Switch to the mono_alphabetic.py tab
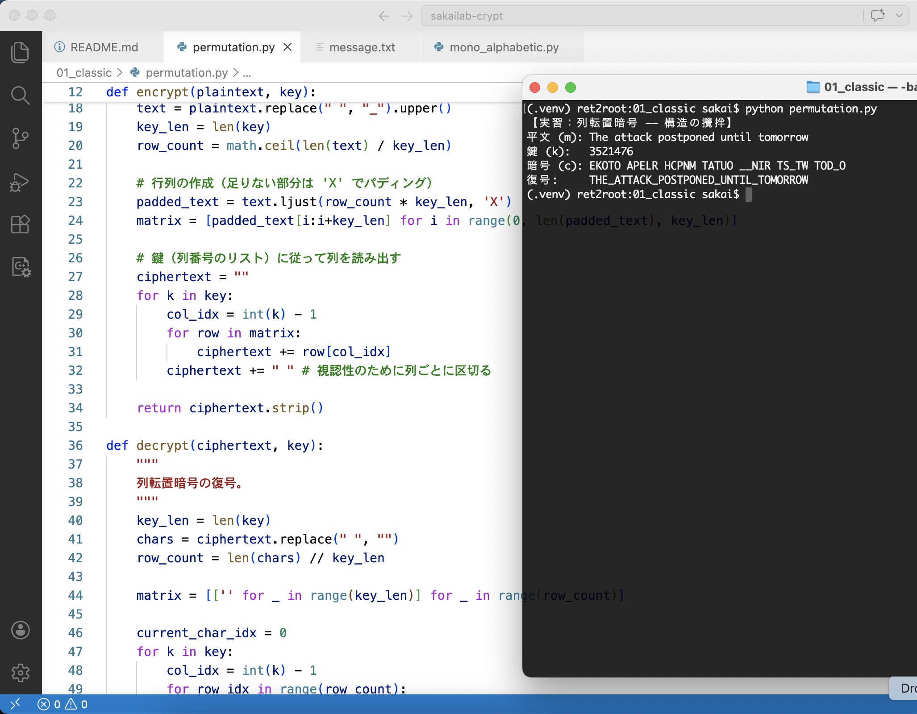Screen dimensions: 917x714 pos(504,47)
